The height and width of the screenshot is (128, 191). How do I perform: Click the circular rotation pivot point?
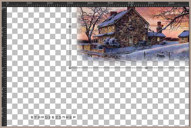(145, 26)
